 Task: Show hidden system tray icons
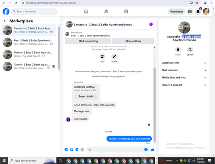(x=177, y=161)
